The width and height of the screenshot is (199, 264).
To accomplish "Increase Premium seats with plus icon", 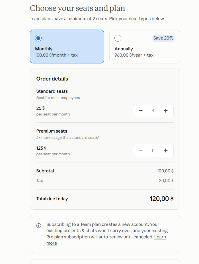I will pos(166,150).
